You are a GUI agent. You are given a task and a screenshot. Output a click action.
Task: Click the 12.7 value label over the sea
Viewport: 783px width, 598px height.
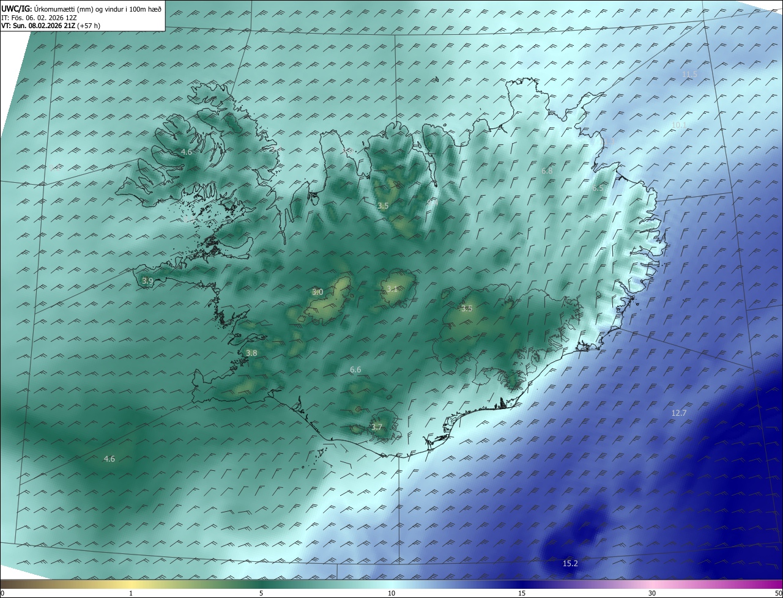[x=679, y=413]
